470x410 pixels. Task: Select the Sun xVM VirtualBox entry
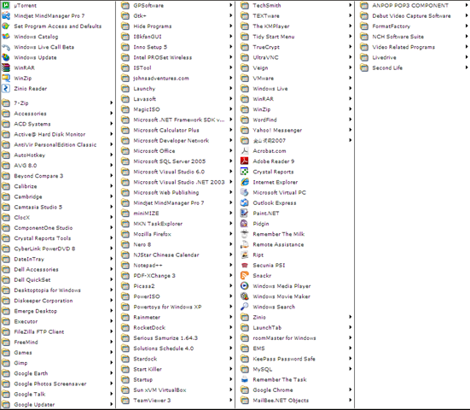tap(177, 389)
